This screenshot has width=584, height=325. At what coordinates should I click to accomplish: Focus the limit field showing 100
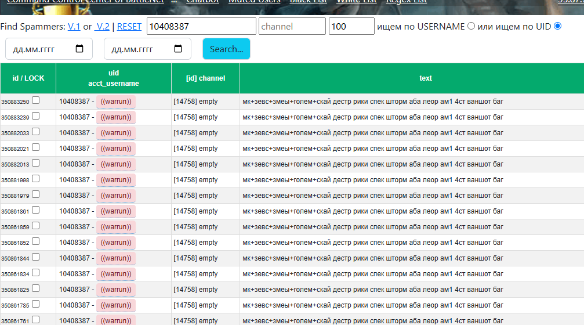point(351,27)
